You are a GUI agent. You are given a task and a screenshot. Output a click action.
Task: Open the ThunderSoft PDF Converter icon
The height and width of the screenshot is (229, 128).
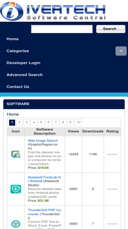point(16,224)
